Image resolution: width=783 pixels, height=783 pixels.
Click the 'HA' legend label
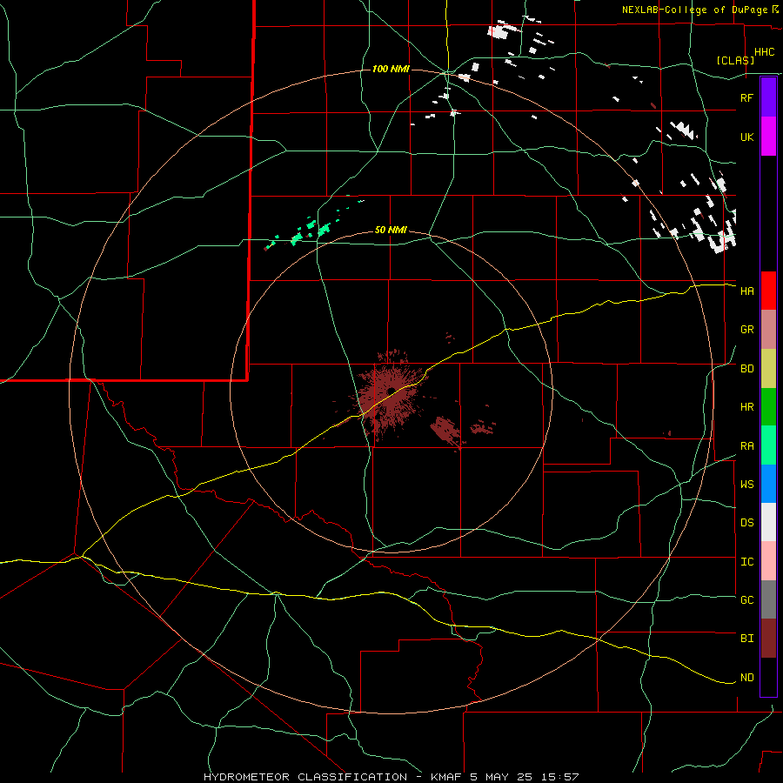(746, 291)
